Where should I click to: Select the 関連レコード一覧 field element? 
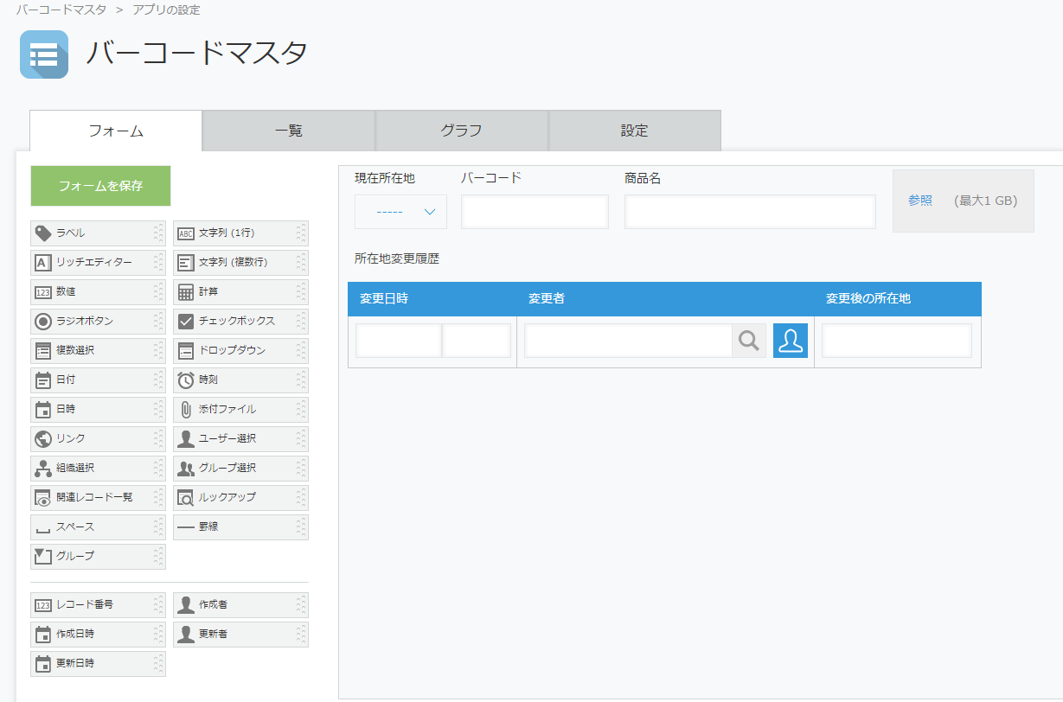[98, 498]
